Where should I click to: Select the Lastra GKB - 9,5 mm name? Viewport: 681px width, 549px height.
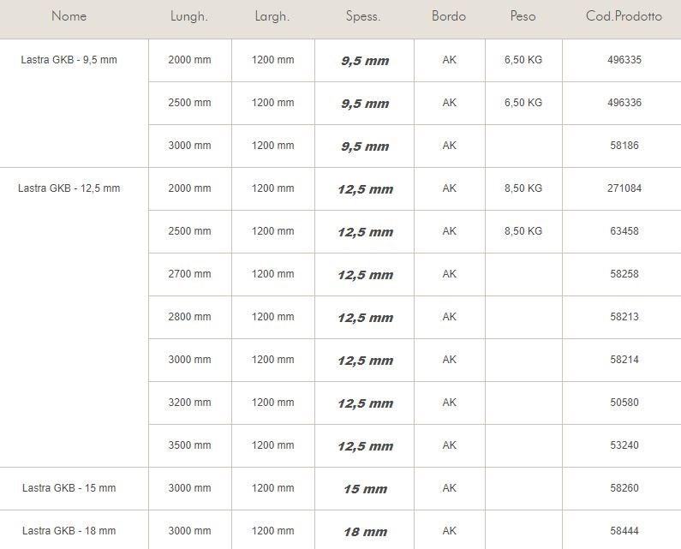pyautogui.click(x=69, y=60)
